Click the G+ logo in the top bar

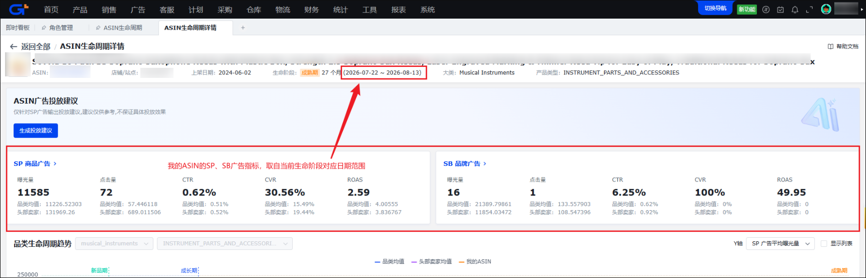[x=19, y=9]
